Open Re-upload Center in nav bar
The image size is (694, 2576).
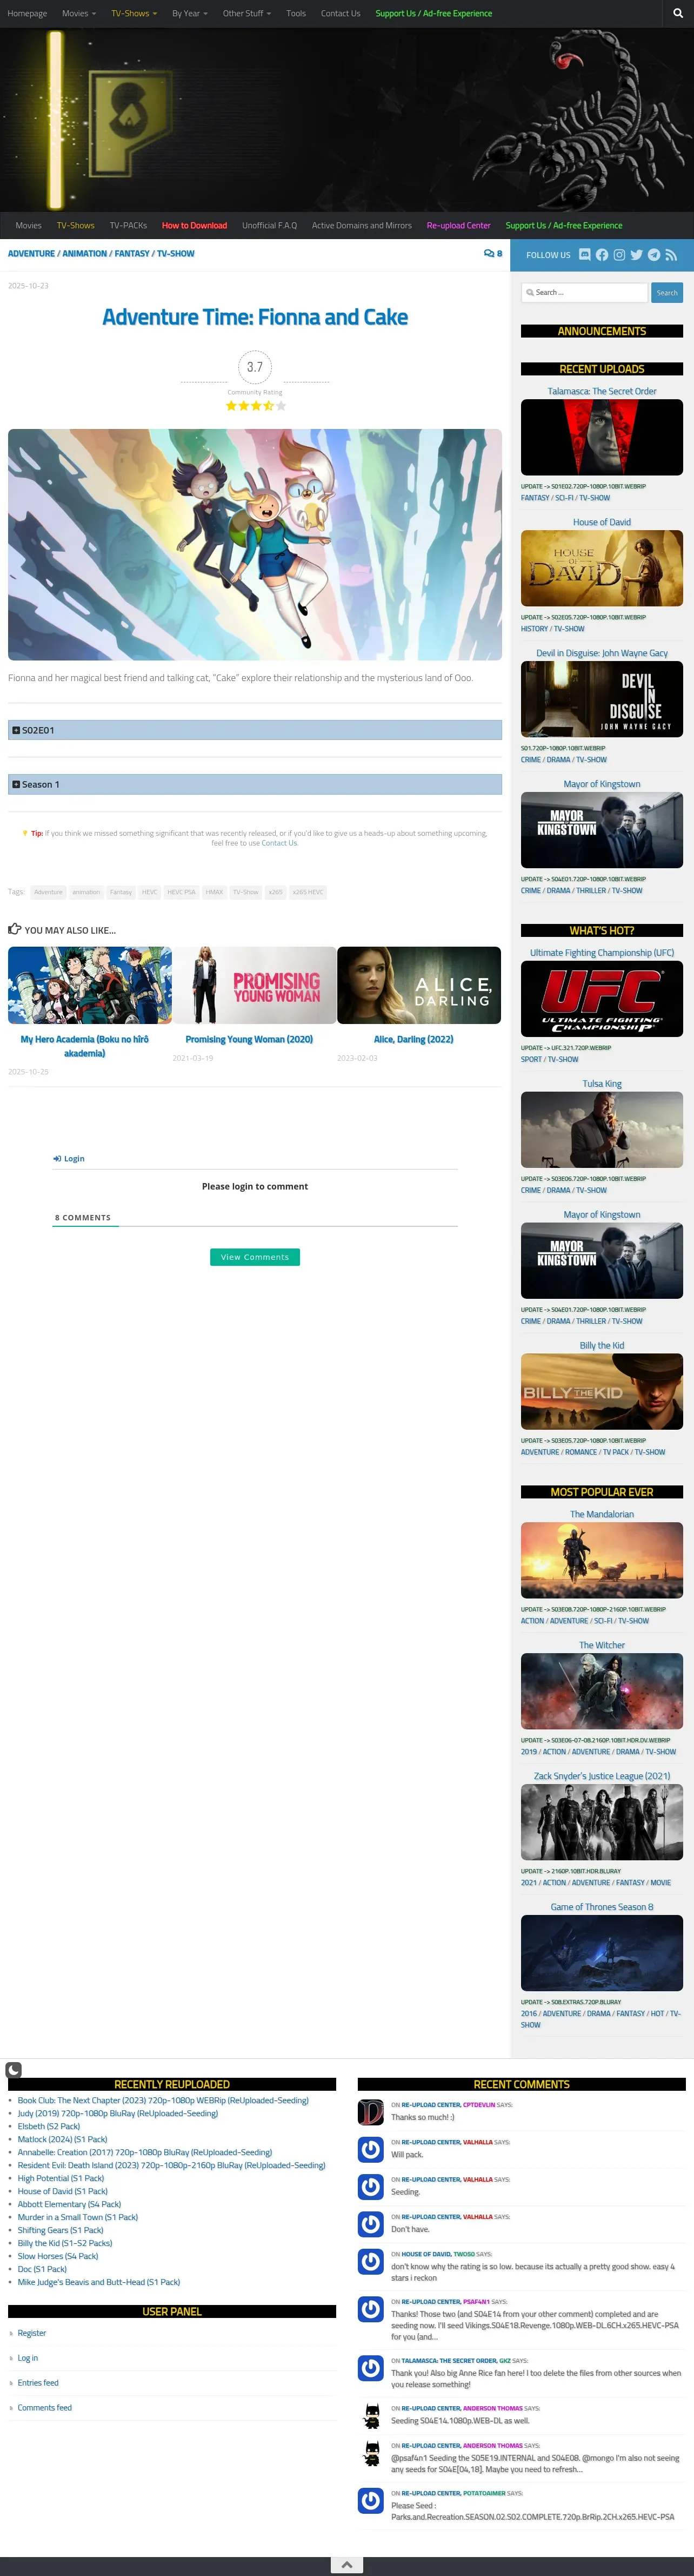pyautogui.click(x=458, y=225)
